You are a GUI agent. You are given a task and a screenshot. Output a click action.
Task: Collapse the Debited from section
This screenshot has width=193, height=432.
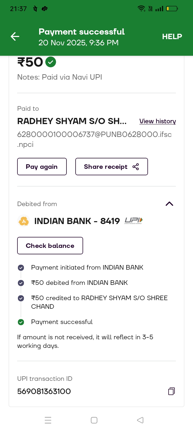[x=169, y=204]
